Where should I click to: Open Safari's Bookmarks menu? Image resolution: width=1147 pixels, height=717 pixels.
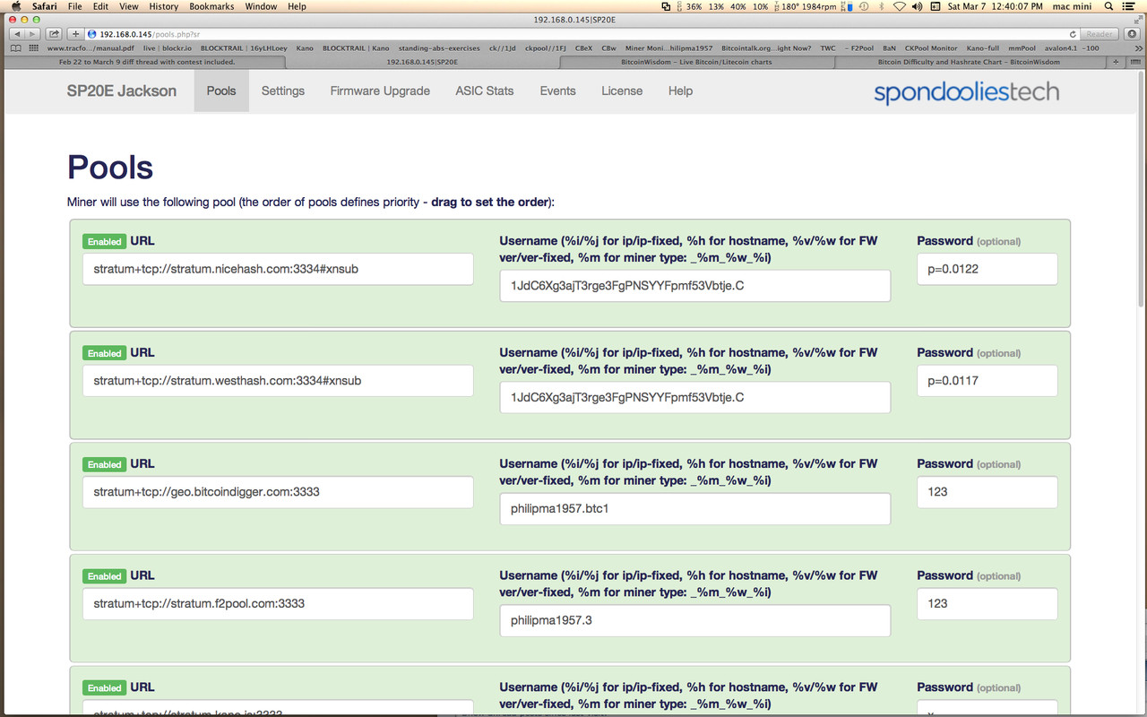[211, 6]
